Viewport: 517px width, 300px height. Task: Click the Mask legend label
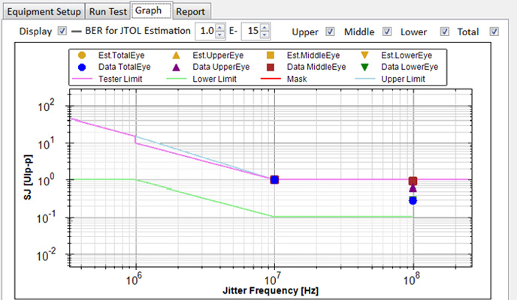pos(297,79)
